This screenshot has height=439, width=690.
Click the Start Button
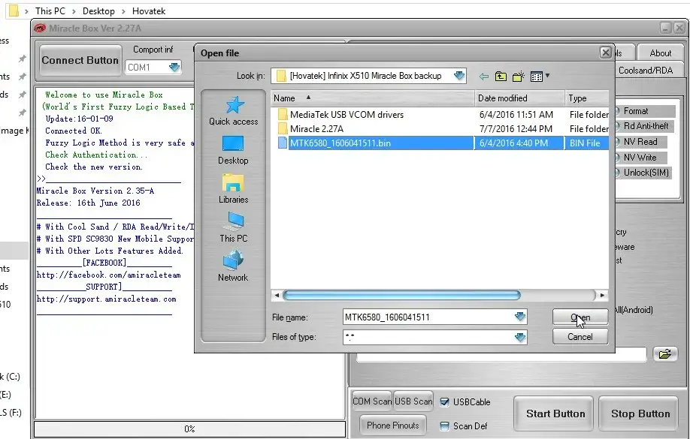[x=554, y=413]
